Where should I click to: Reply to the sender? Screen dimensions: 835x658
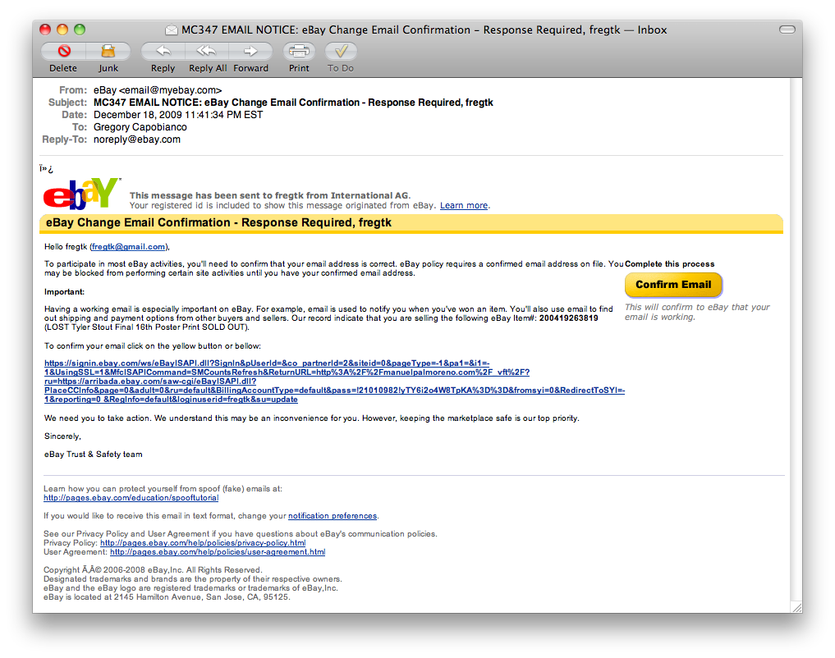tap(163, 51)
